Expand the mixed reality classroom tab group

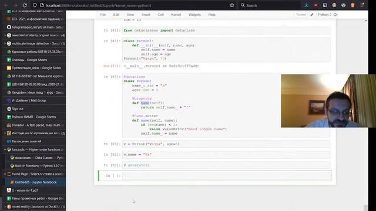(5, 207)
